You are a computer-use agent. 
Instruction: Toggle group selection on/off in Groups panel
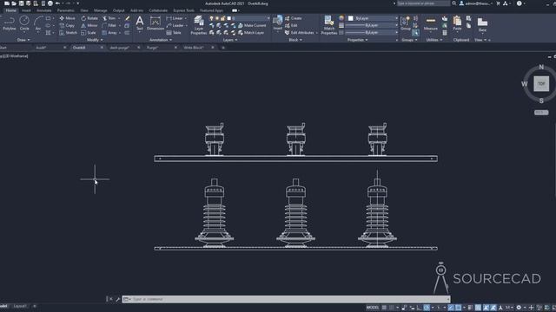(415, 33)
